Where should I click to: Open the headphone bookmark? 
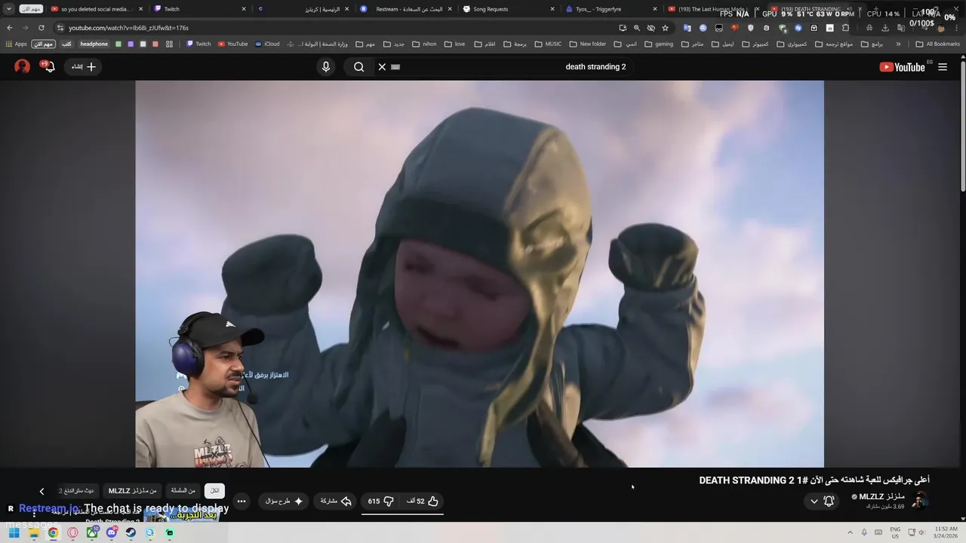click(x=94, y=44)
